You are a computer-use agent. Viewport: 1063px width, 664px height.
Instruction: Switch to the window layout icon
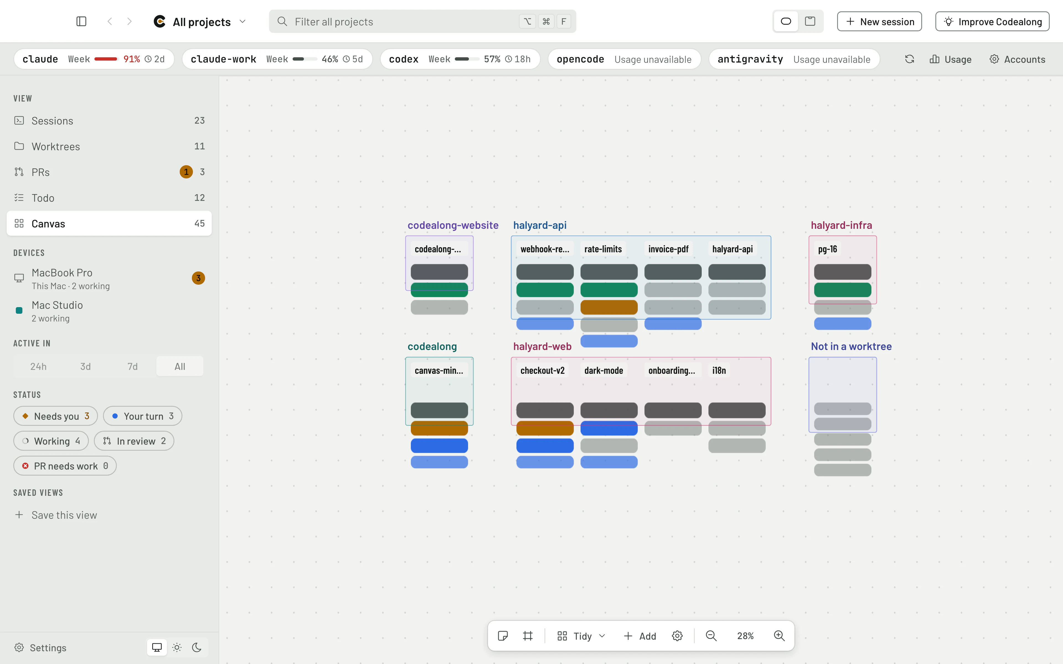[x=810, y=22]
